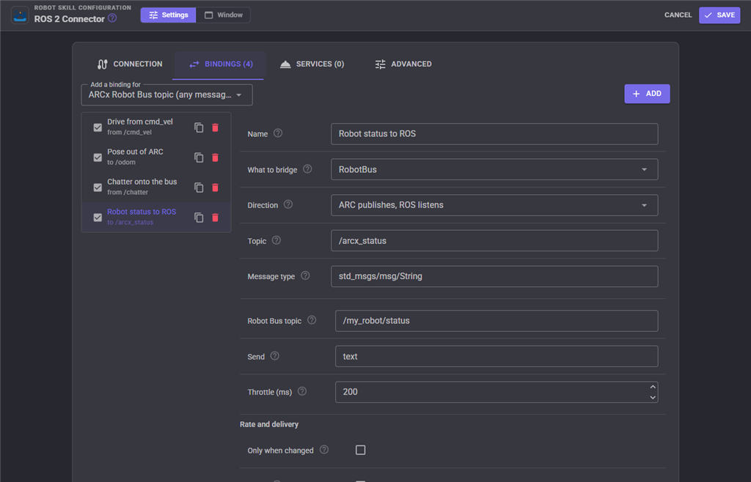Duplicate the Chatter onto the bus binding
The width and height of the screenshot is (751, 482).
pyautogui.click(x=199, y=188)
